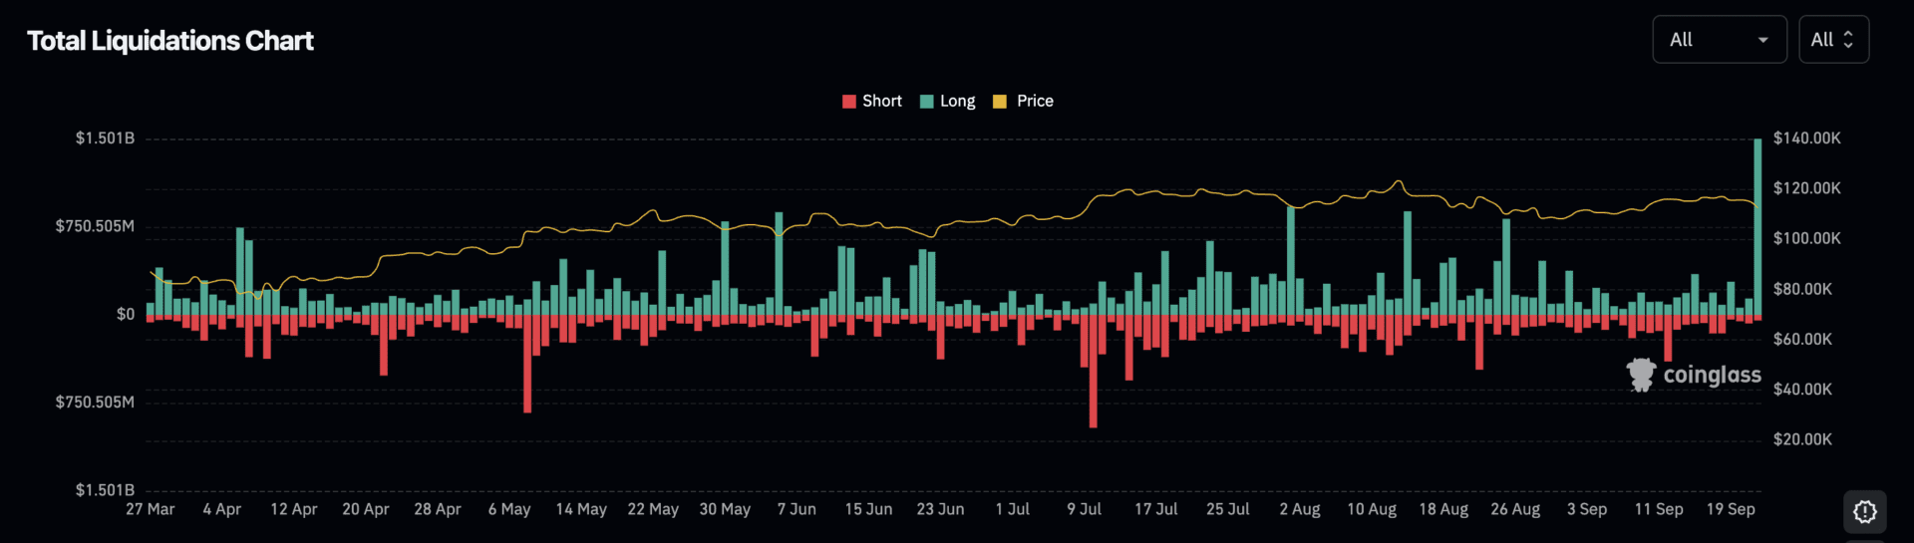The height and width of the screenshot is (543, 1914).
Task: Click the yellow Price legend color square
Action: coord(1000,101)
